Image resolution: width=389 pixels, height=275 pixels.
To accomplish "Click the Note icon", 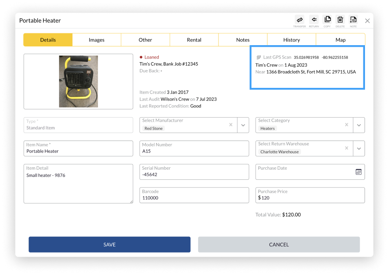I will click(x=353, y=20).
